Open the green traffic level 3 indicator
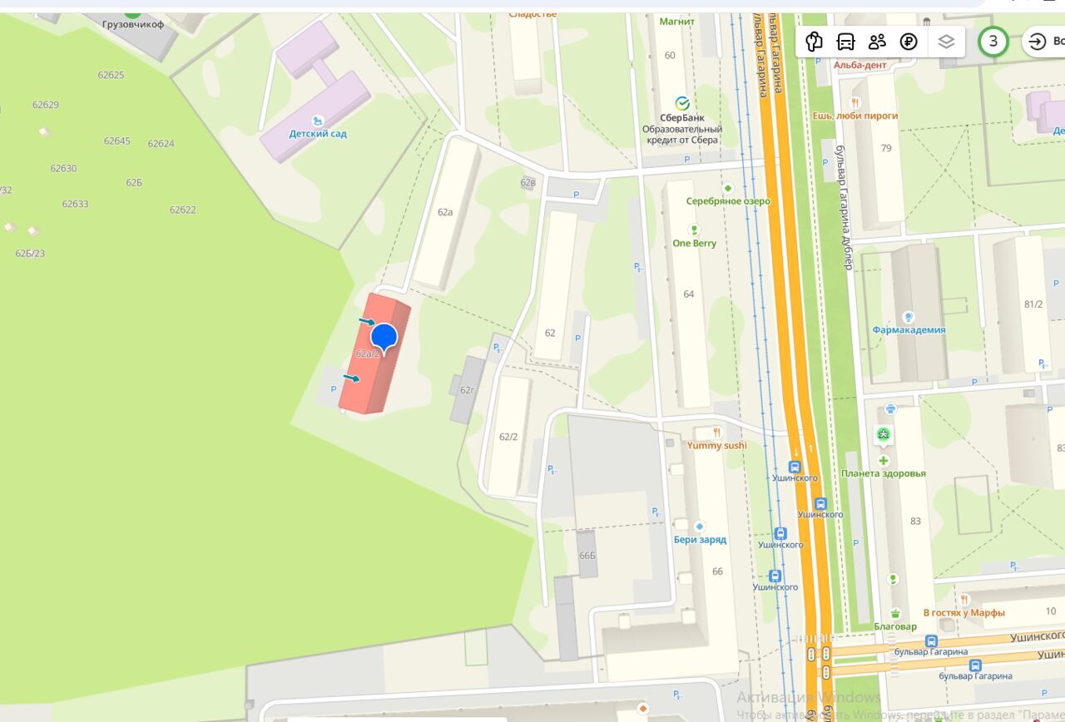 tap(993, 42)
